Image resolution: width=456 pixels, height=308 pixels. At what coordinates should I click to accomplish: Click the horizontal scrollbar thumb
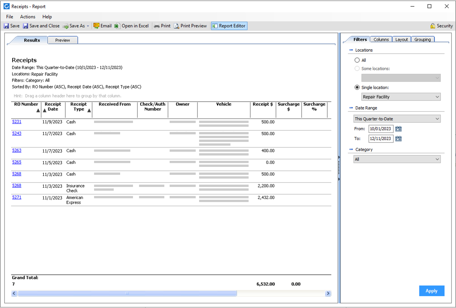pos(127,293)
